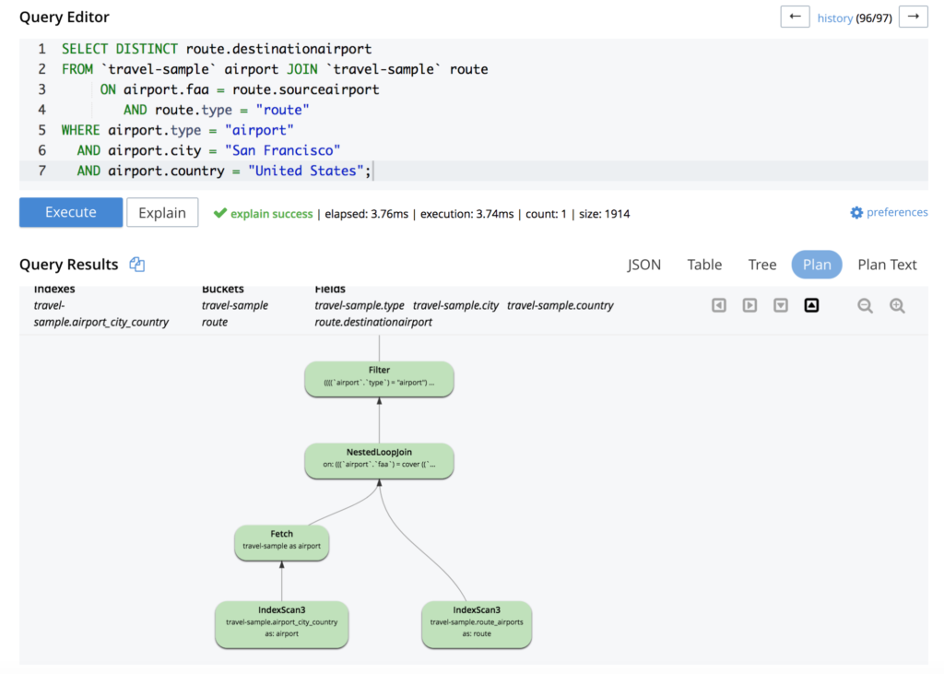Explain the current query

162,212
